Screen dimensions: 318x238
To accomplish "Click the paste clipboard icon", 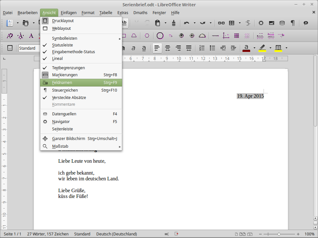I will (x=157, y=23).
